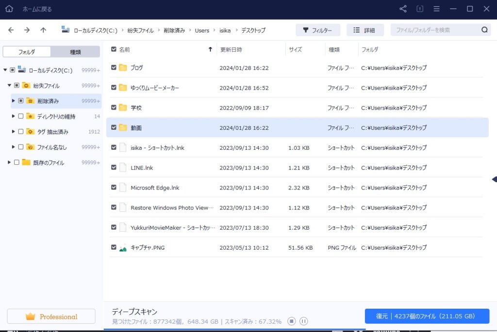Click the 削除済み trash folder icon in tree

[x=30, y=101]
